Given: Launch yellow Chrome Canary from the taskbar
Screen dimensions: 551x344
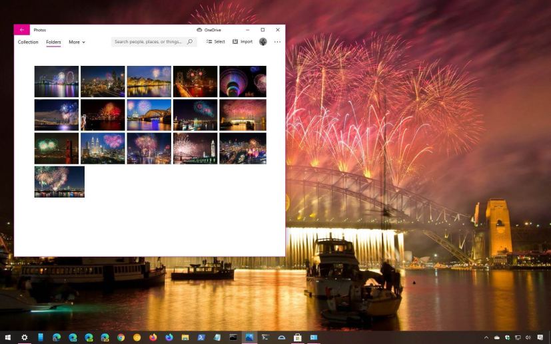Looking at the screenshot, I should [x=137, y=338].
